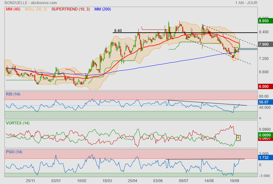Click the PGO value tag 1.732
This screenshot has width=273, height=184.
[264, 157]
